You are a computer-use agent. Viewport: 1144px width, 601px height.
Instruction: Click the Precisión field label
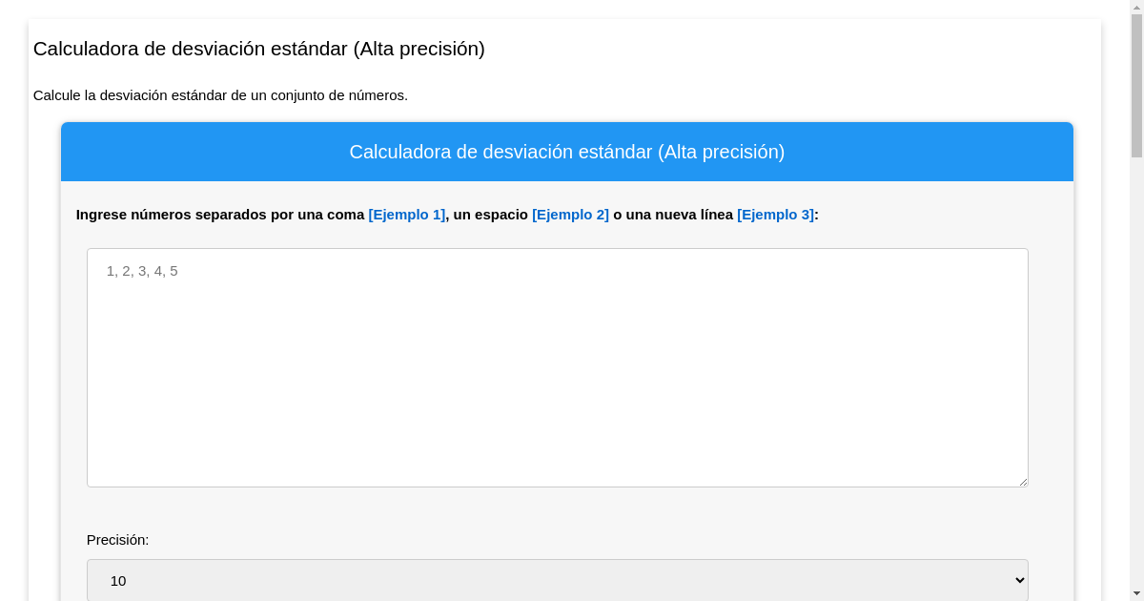[117, 540]
